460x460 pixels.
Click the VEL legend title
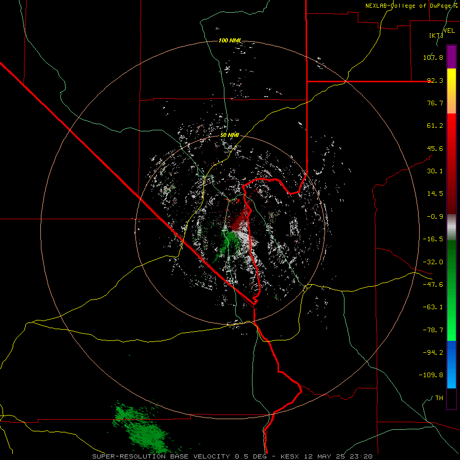click(449, 31)
